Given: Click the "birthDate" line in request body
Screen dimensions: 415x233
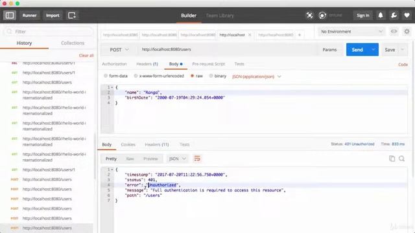Looking at the screenshot, I should [x=175, y=98].
